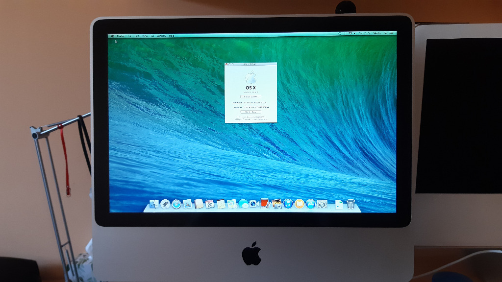Open iPhoto icon in Dock
This screenshot has height=282, width=502.
click(276, 204)
